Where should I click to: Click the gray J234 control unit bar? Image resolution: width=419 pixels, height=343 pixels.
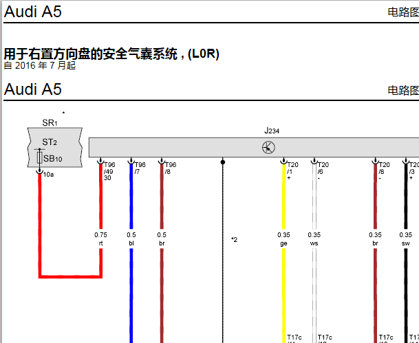254,147
